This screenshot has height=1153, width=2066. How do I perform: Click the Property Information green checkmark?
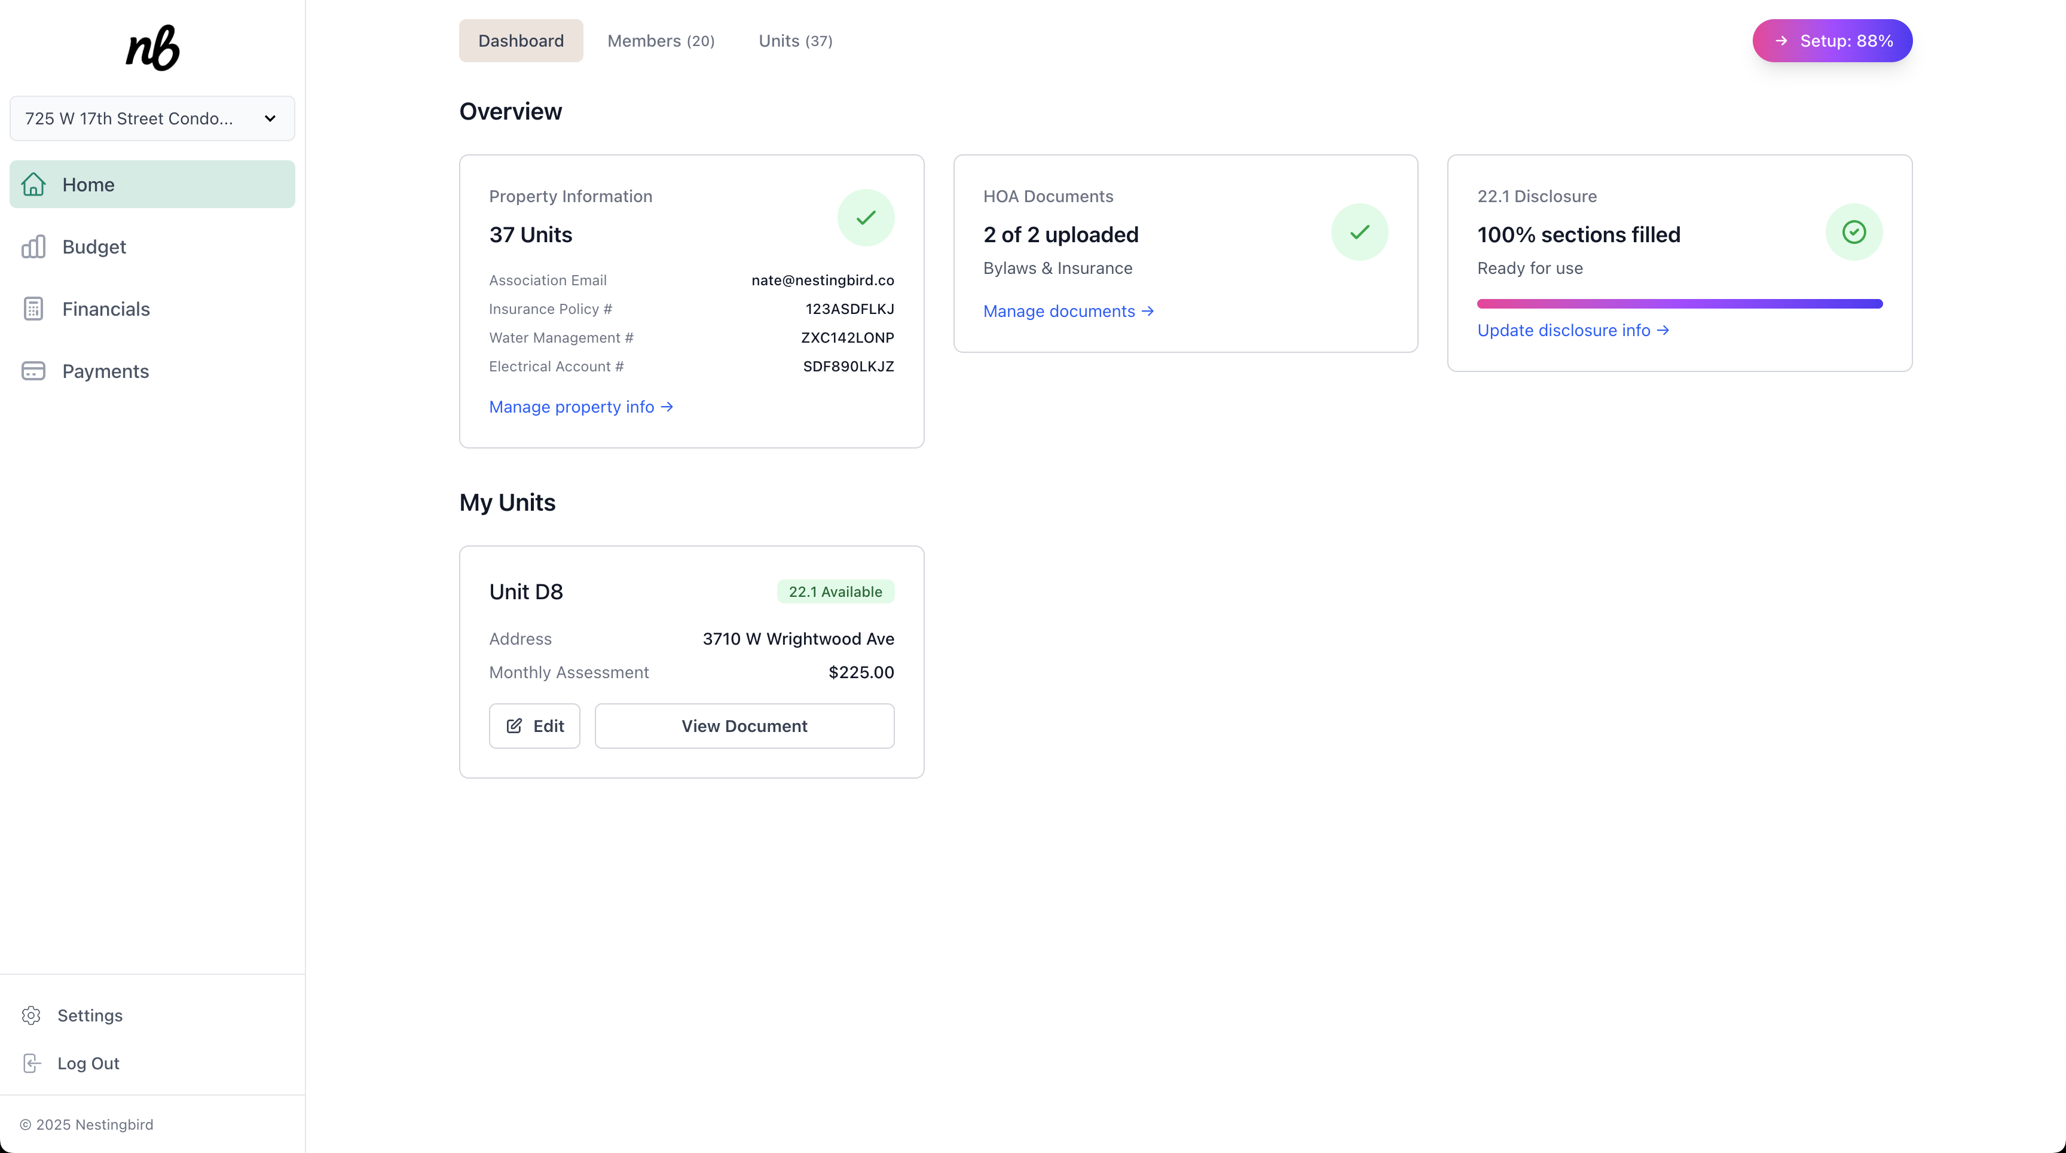point(866,218)
